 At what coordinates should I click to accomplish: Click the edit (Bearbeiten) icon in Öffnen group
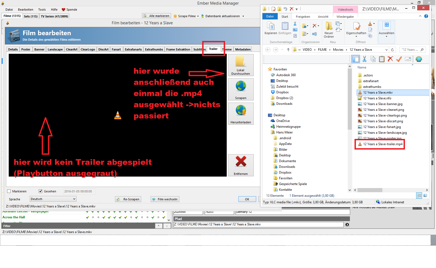370,30
